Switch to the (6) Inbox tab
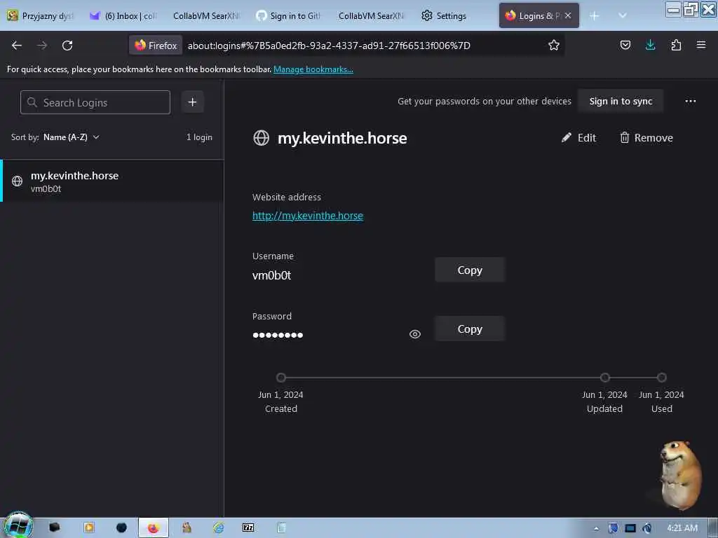 coord(123,16)
